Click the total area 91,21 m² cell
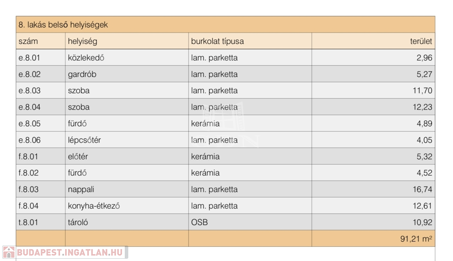 (416, 238)
